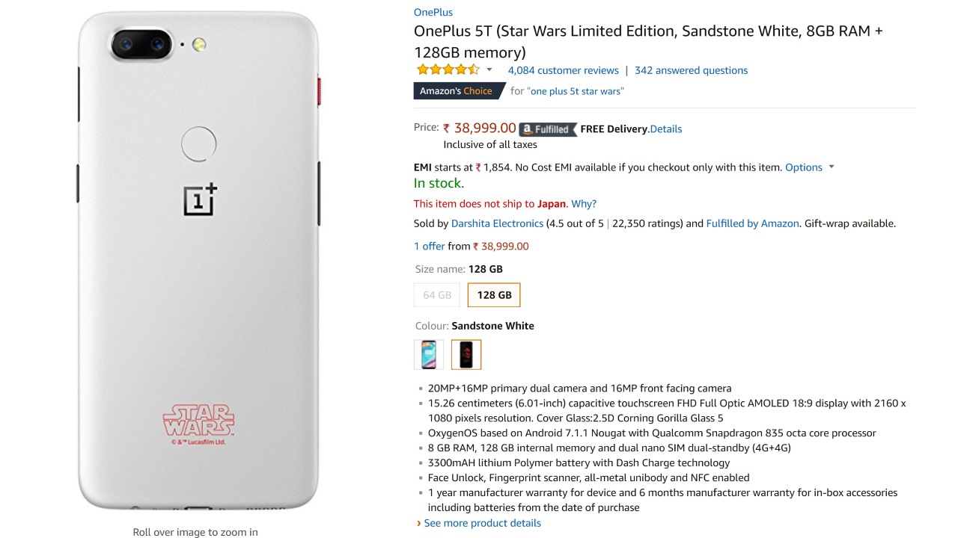Open the 4,084 customer reviews link
Image resolution: width=958 pixels, height=538 pixels.
point(563,70)
